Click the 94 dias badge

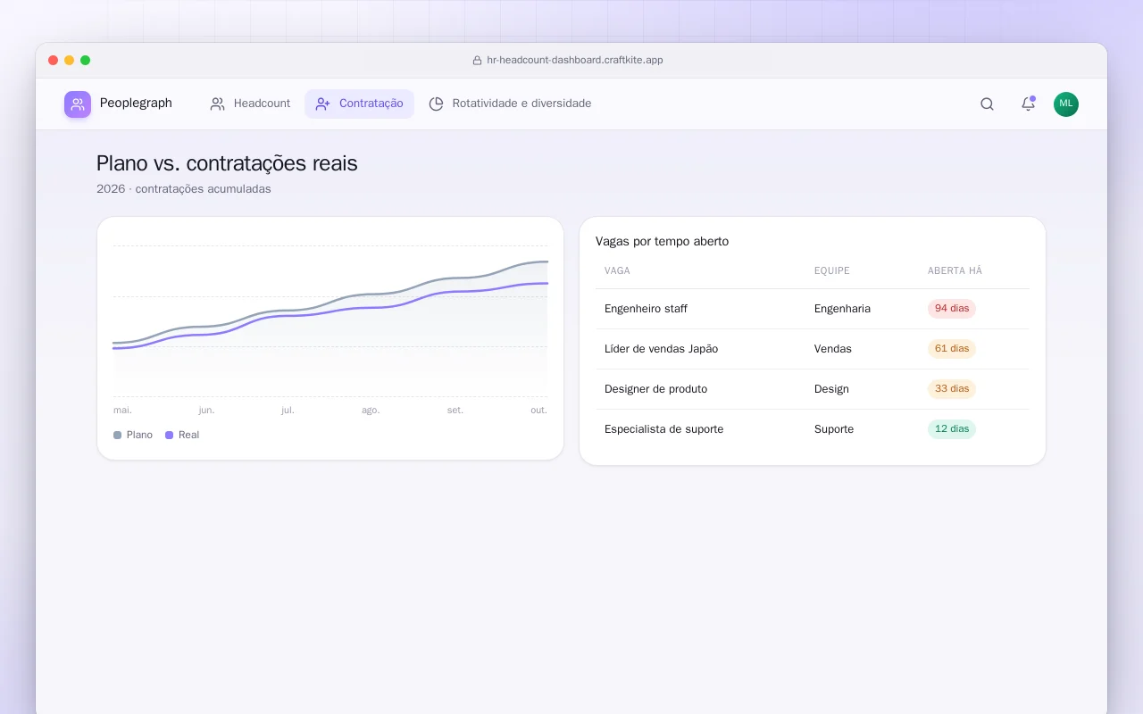click(952, 309)
